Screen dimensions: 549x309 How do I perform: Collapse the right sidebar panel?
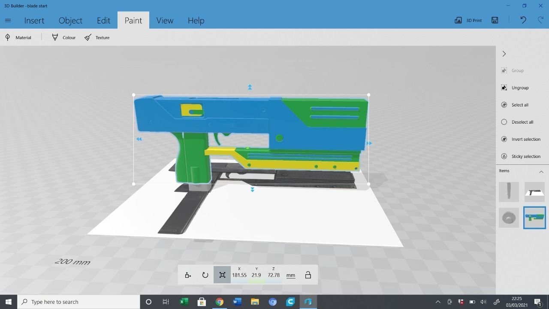pyautogui.click(x=504, y=54)
